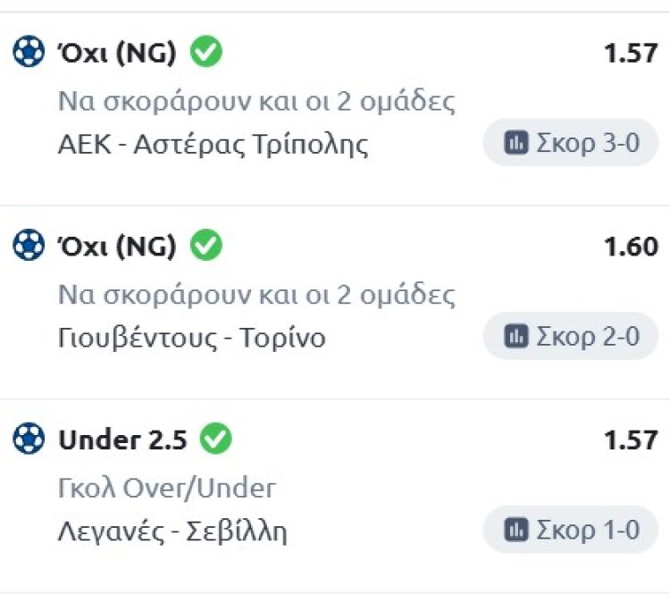Click the green checkmark on the AEK selection
Image resolution: width=670 pixels, height=611 pixels.
[207, 53]
